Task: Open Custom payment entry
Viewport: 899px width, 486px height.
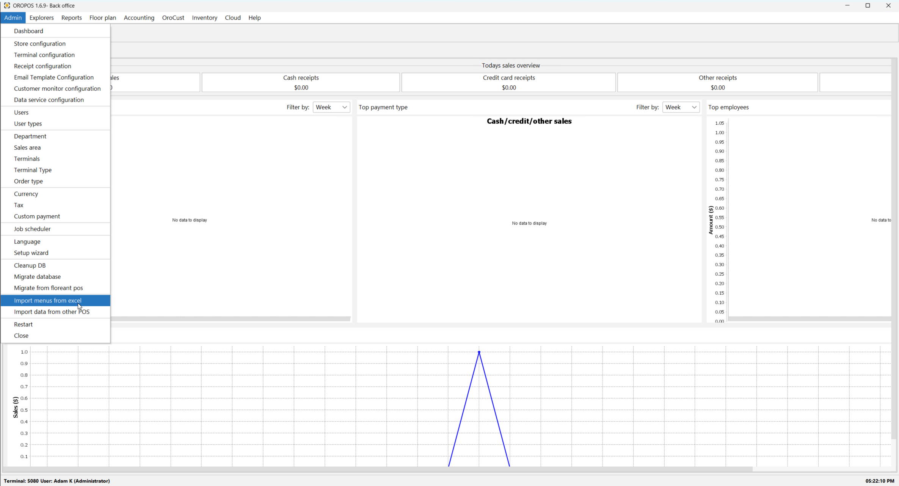Action: [x=55, y=216]
